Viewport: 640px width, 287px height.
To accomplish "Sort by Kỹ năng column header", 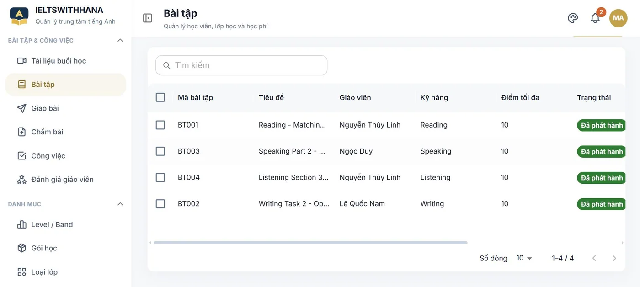I will click(434, 97).
